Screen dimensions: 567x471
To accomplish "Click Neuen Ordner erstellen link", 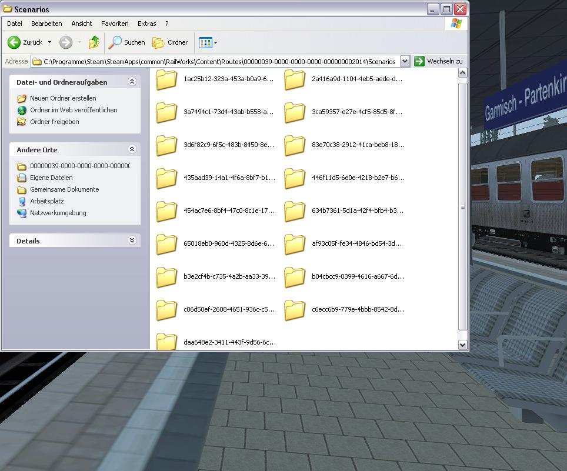I will (63, 98).
